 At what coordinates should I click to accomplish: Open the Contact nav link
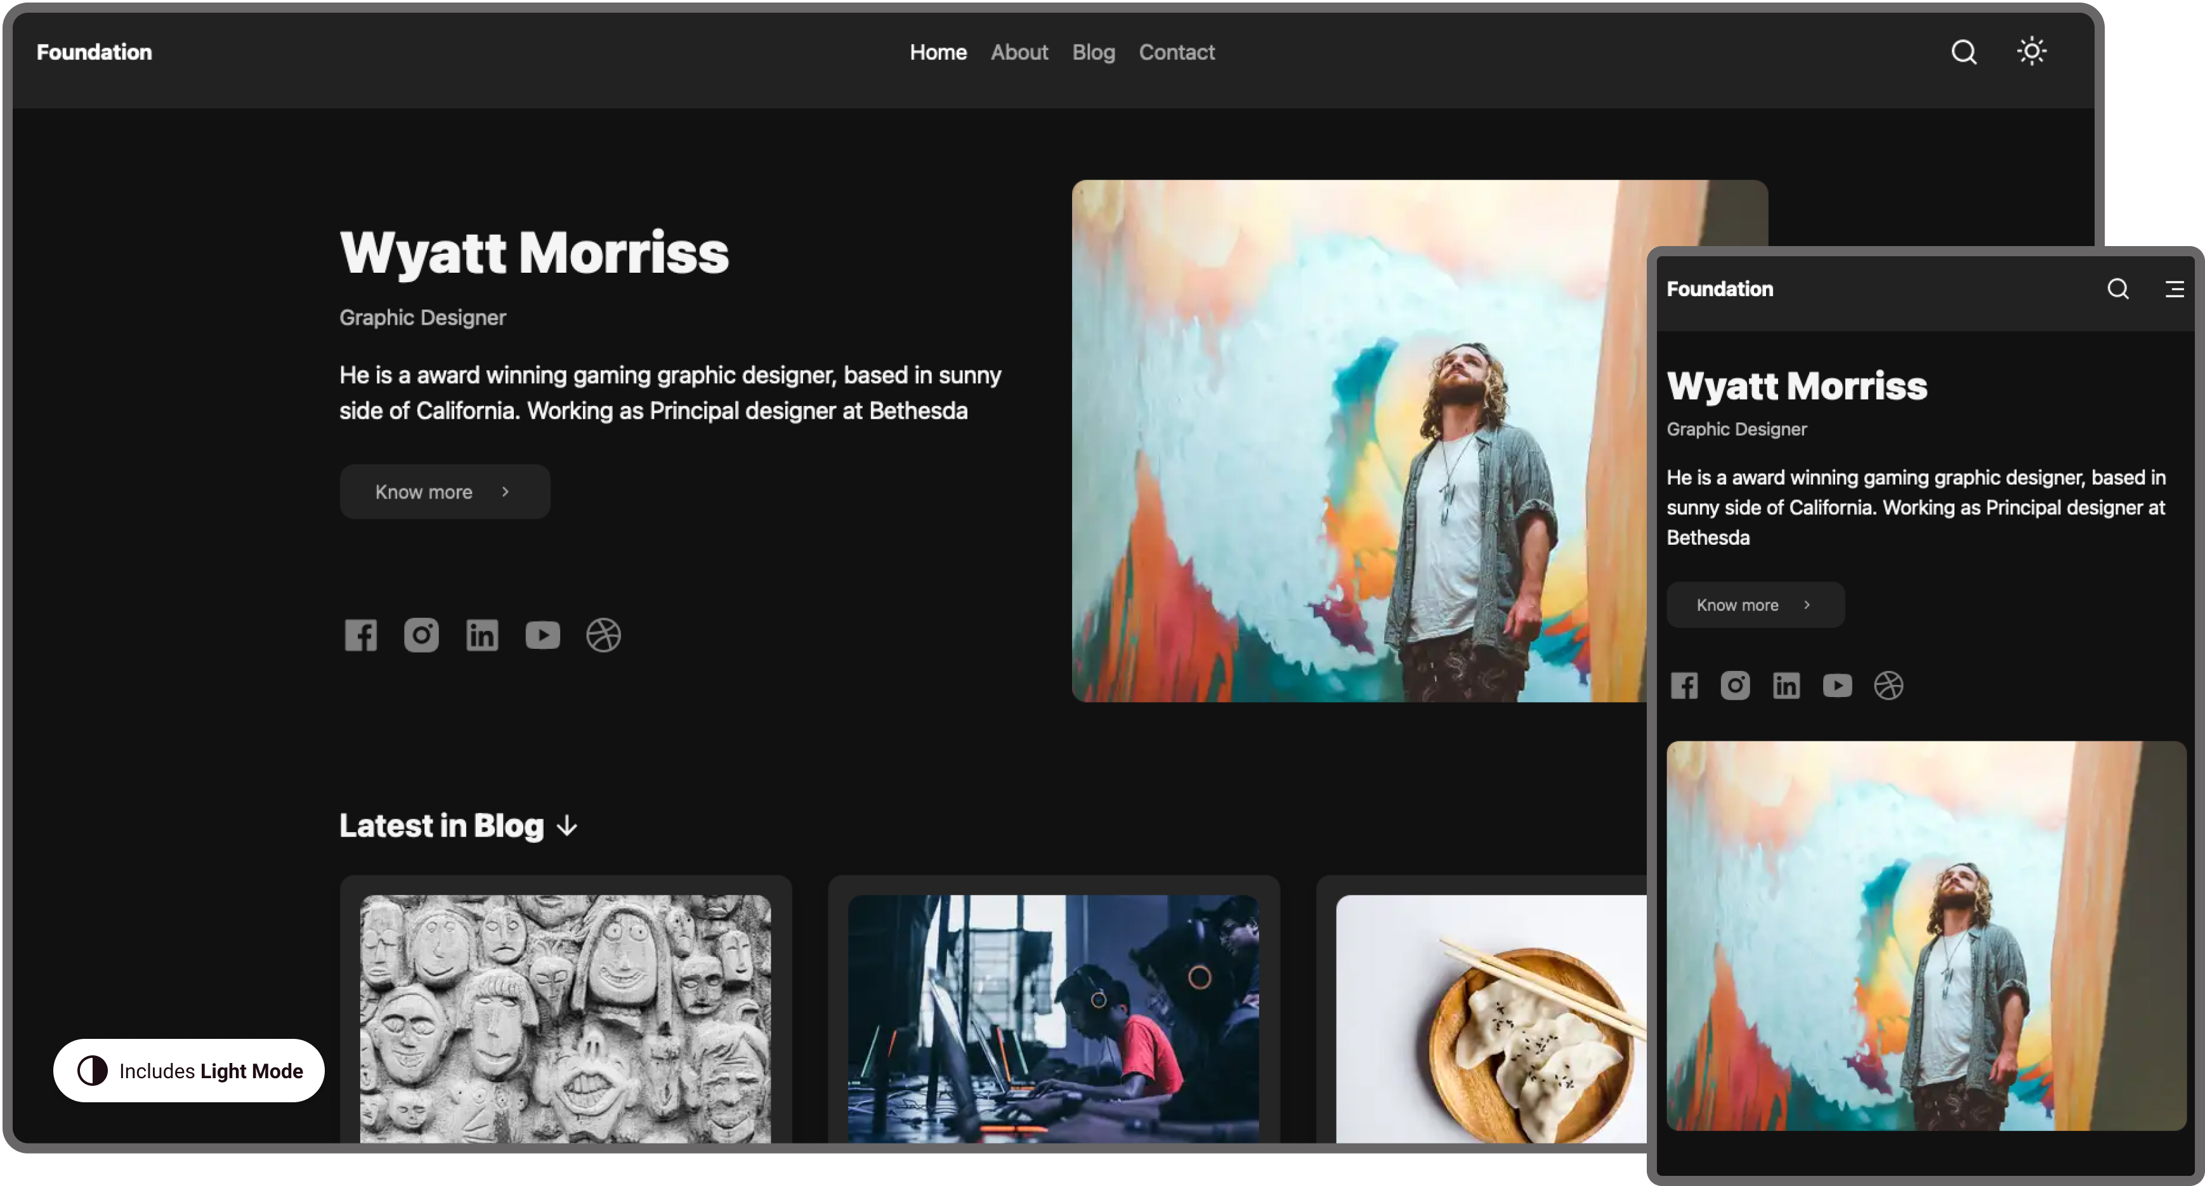click(1176, 52)
